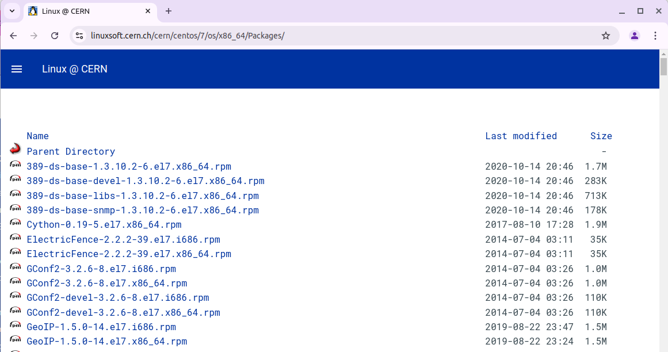Download 389-ds-base-1.3.10.2-6.el7.x86_64.rpm
668x352 pixels.
click(x=129, y=166)
